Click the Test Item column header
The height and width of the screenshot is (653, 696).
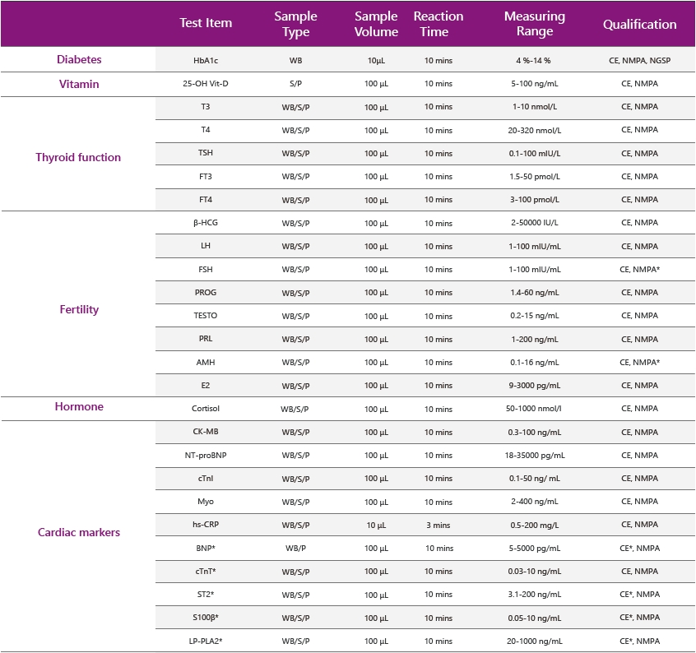coord(206,23)
